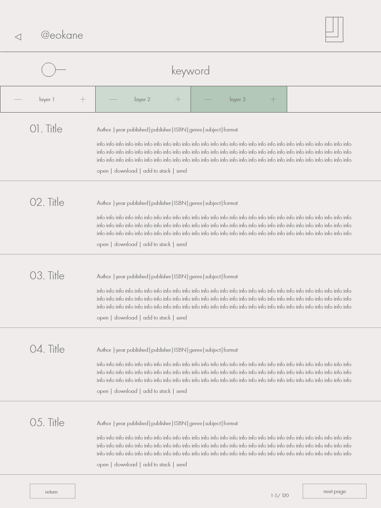Click the plus icon on layer 2
381x508 pixels.
[x=178, y=99]
